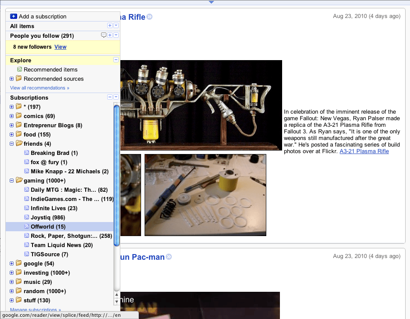Click the large plasma rifle replica photo

(x=201, y=105)
